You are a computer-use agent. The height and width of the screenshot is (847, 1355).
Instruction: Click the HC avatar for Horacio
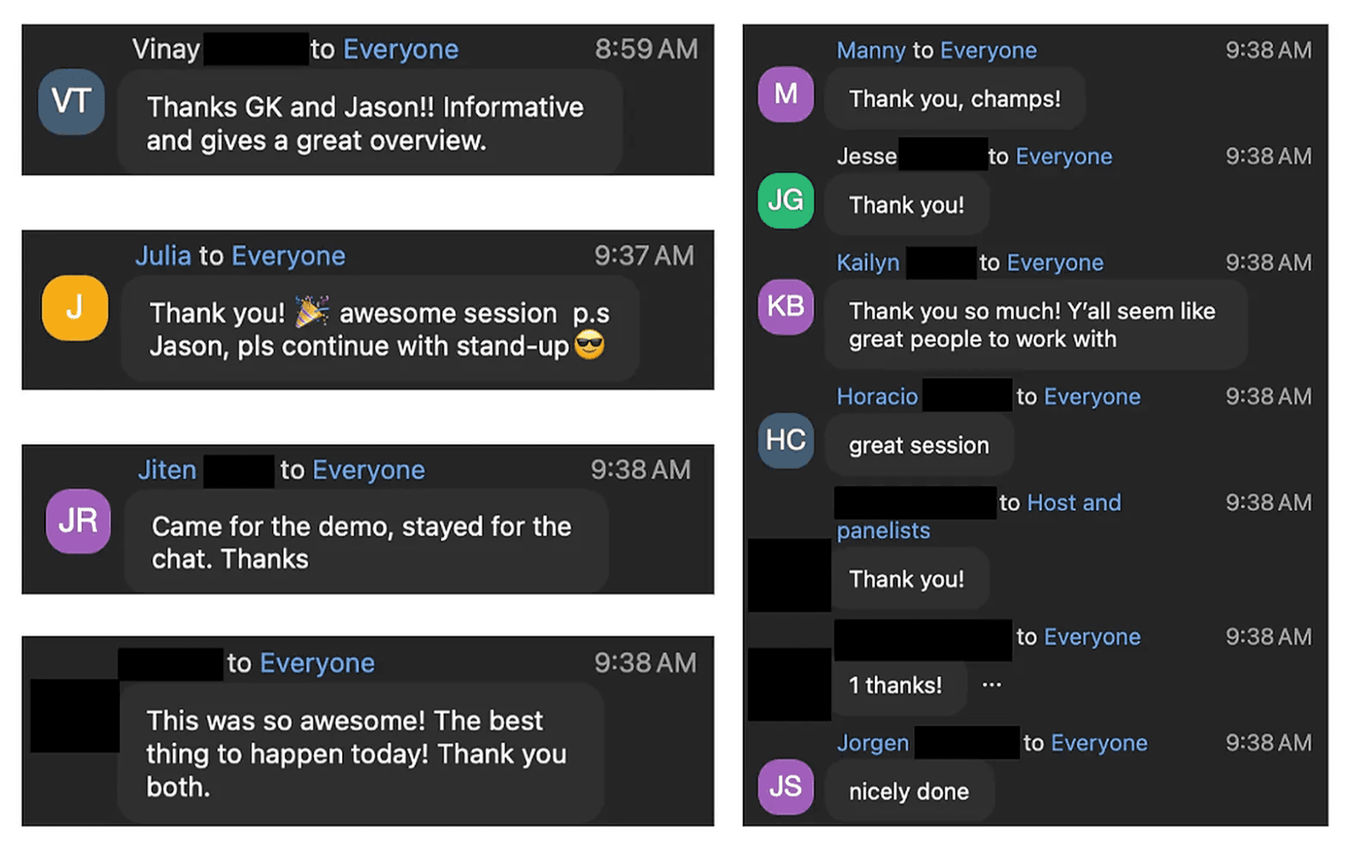[x=785, y=440]
